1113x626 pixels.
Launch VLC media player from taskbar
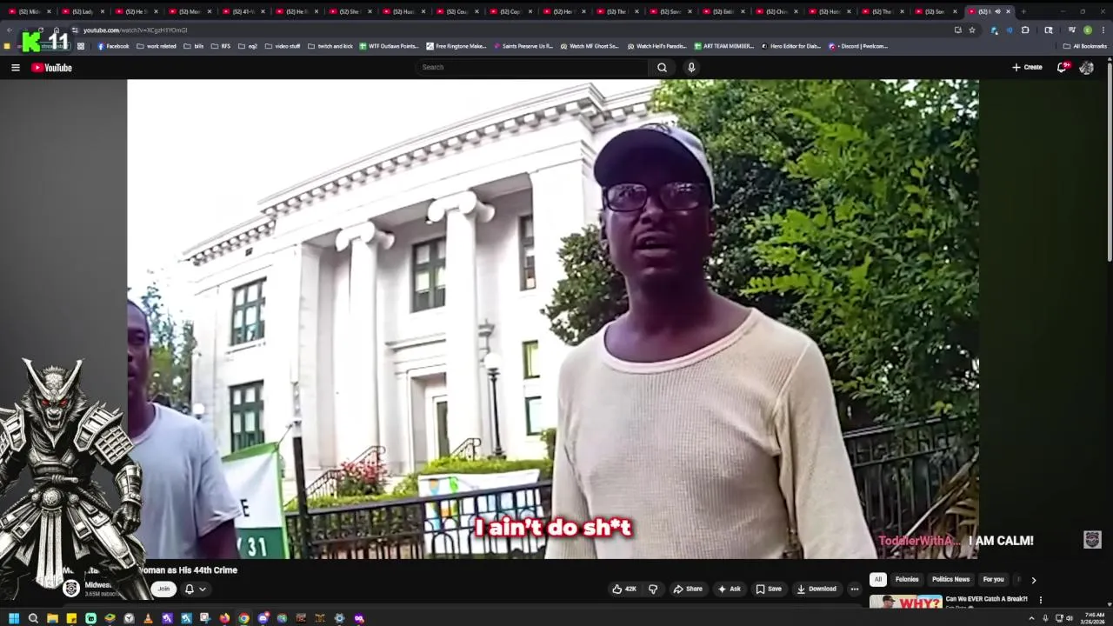148,618
